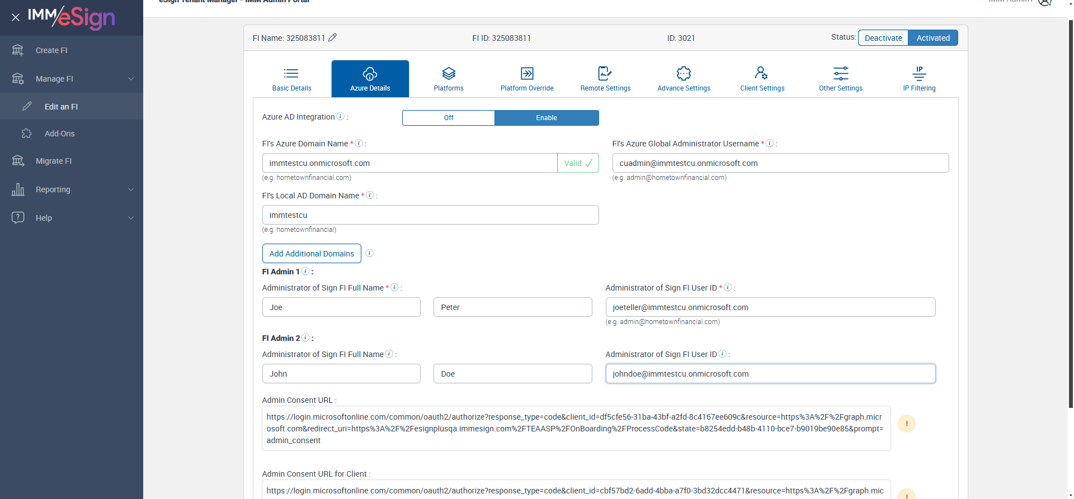Go to the Advance Settings tab
The width and height of the screenshot is (1074, 499).
pos(684,79)
